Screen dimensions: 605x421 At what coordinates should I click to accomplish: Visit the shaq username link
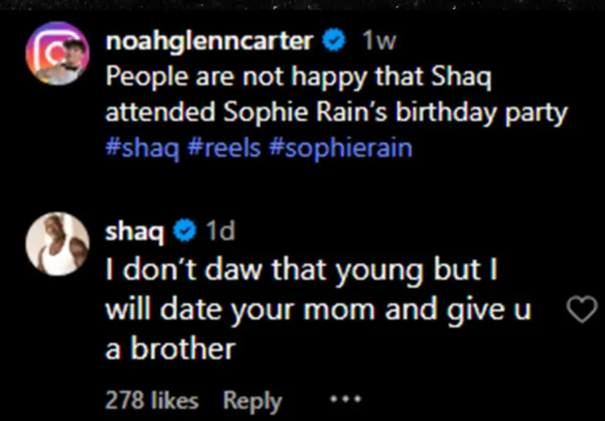134,231
